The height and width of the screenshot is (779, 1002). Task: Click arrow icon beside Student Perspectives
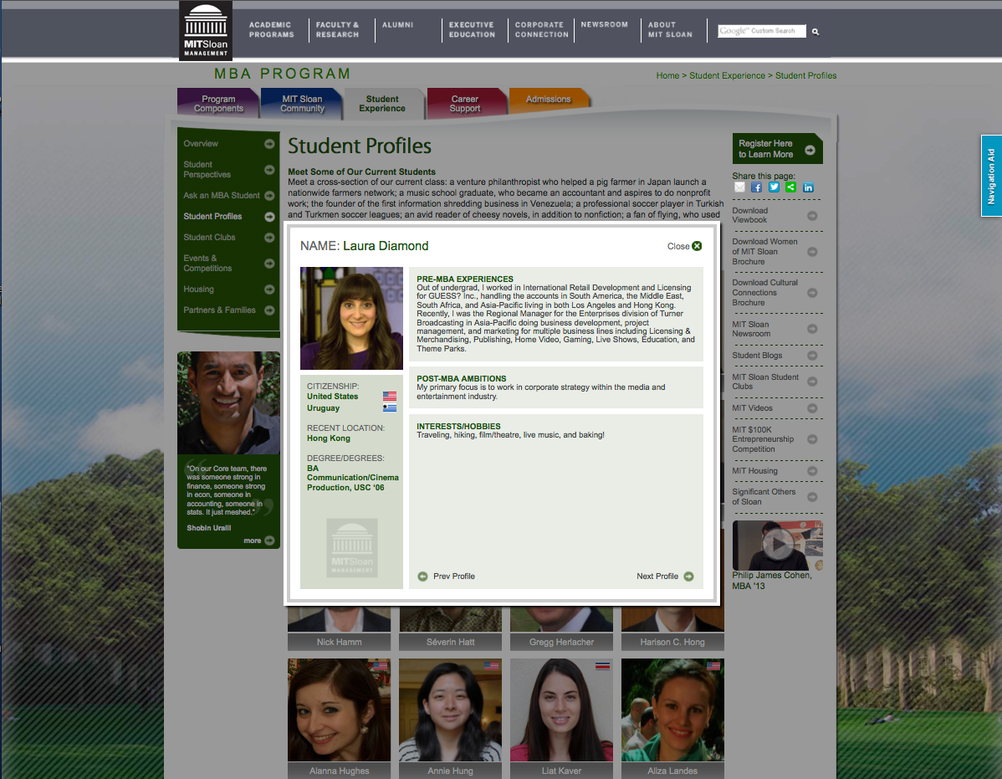pyautogui.click(x=269, y=169)
